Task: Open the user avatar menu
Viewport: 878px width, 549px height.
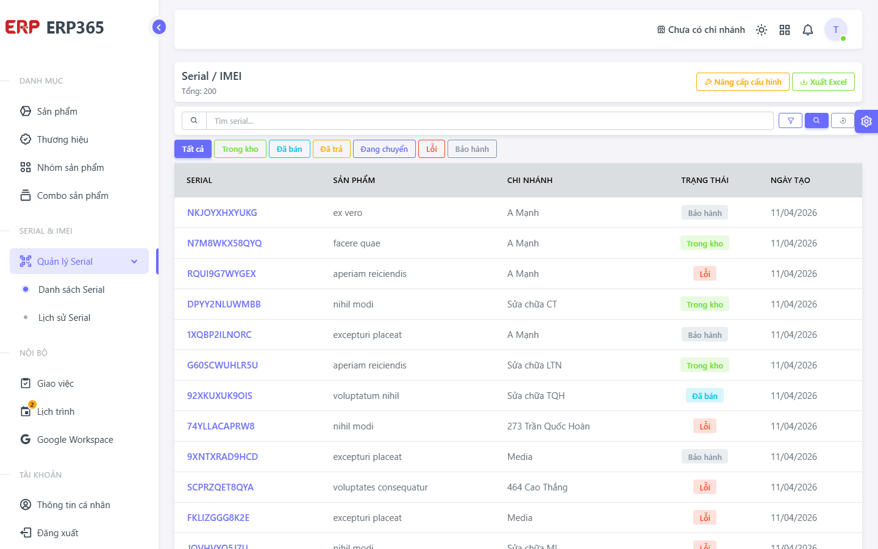Action: click(x=836, y=29)
